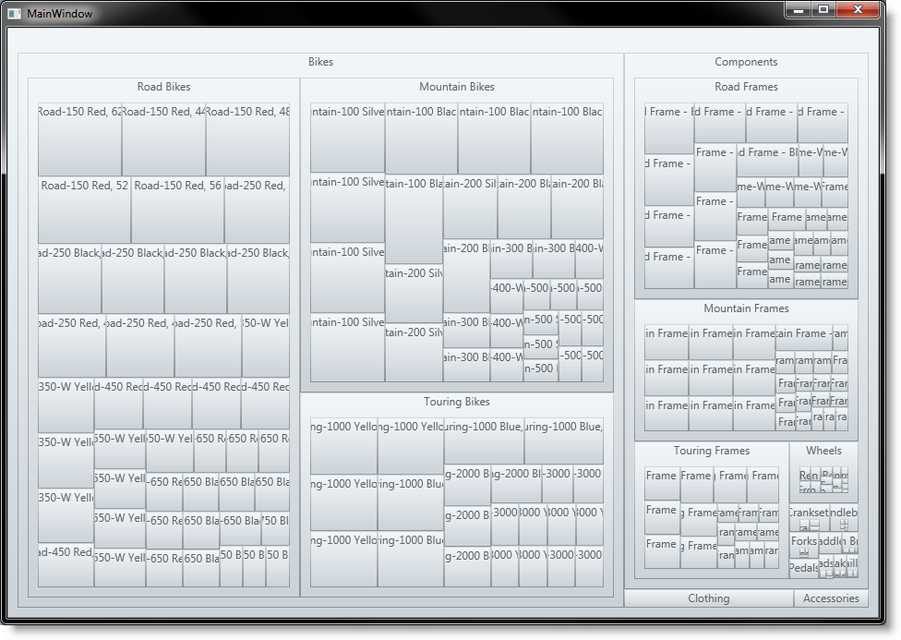
Task: Maximize the MainWindow window
Action: pyautogui.click(x=823, y=9)
